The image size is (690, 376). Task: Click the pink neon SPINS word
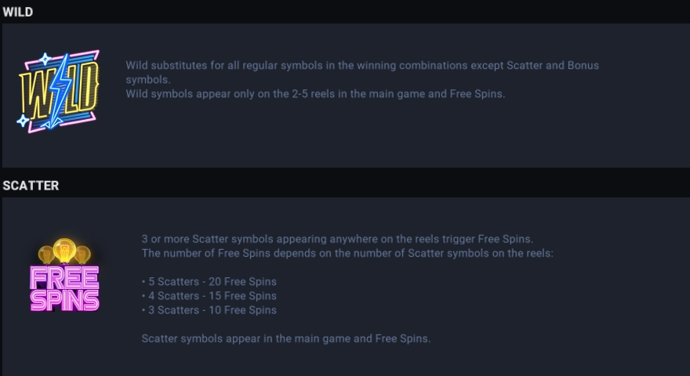point(64,300)
